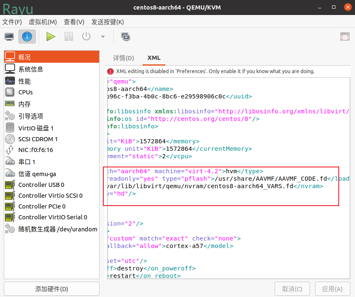Click the shutdown power icon
Screen dimensions: 355x297
pyautogui.click(x=86, y=37)
